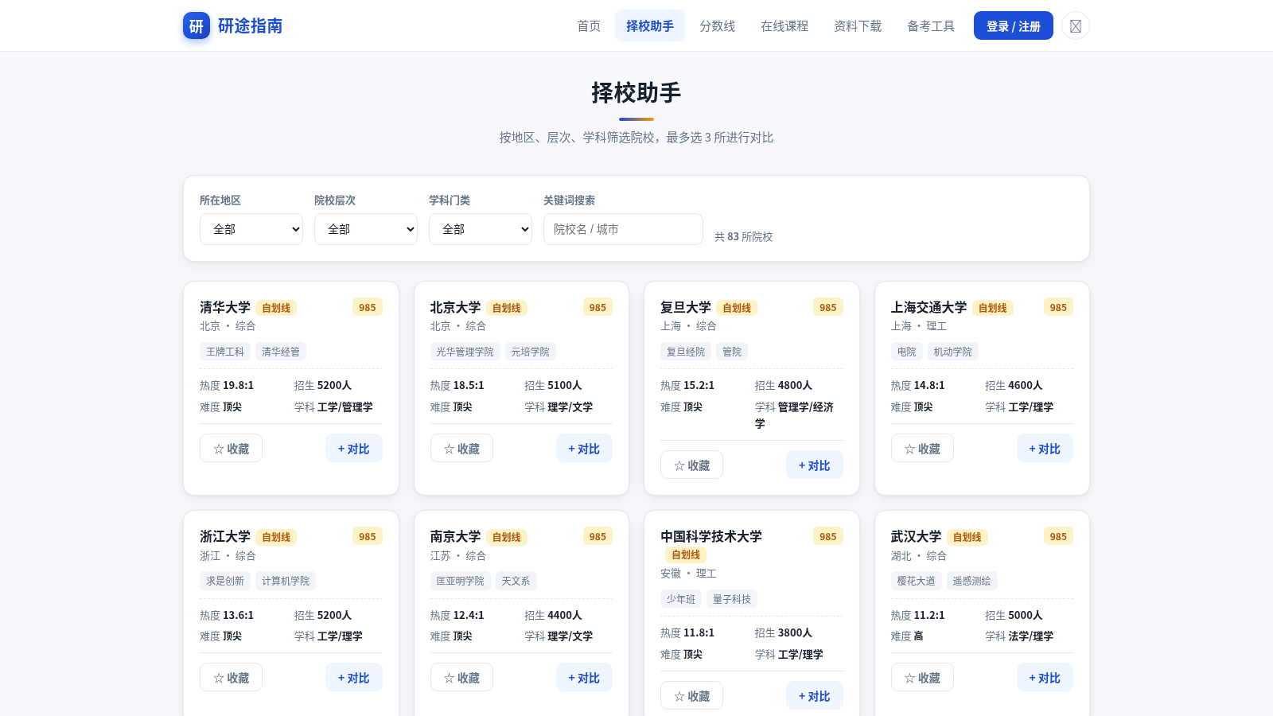Image resolution: width=1273 pixels, height=716 pixels.
Task: Click the 樱花大道 tag
Action: tap(917, 581)
